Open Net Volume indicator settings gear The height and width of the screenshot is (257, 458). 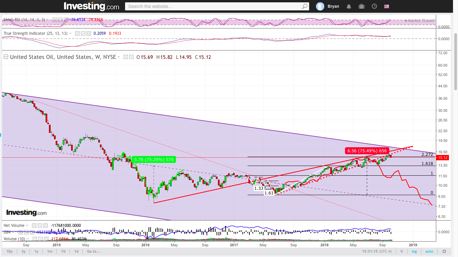(x=40, y=226)
